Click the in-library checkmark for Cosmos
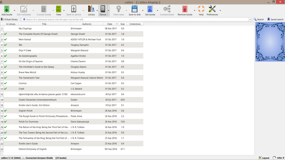This screenshot has height=160, width=285. pyautogui.click(x=5, y=83)
